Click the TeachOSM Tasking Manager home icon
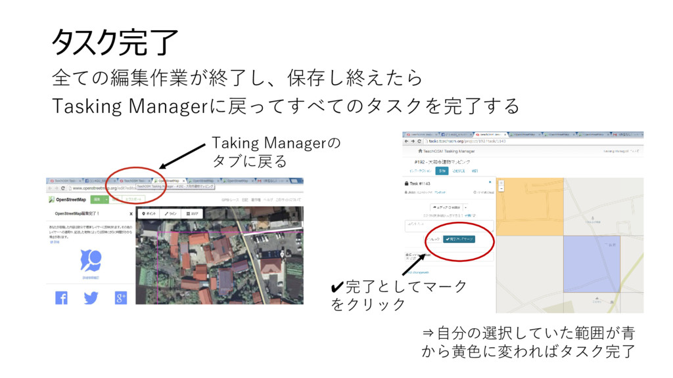The height and width of the screenshot is (378, 673). (x=420, y=152)
